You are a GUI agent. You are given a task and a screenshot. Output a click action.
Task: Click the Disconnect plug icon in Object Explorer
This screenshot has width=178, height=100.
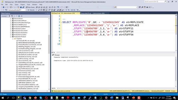[x=12, y=16]
